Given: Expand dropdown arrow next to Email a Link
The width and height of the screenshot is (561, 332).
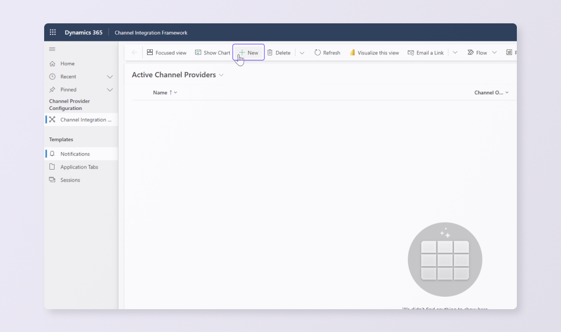Looking at the screenshot, I should coord(455,53).
